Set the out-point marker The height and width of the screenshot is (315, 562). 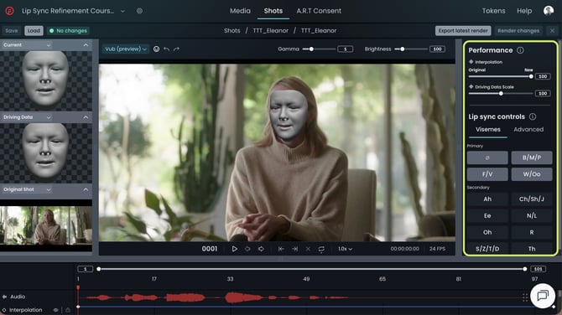point(294,249)
